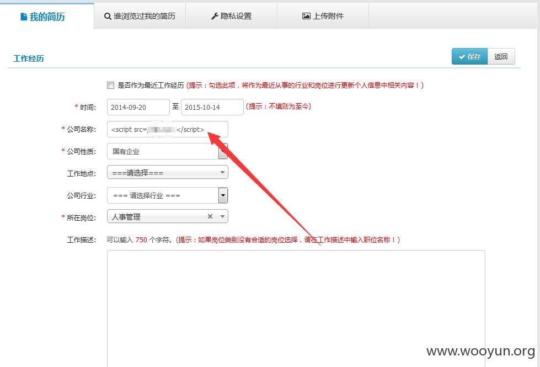Clear 人事管理 selection with the x icon
Viewport: 540px width, 367px height.
coord(210,216)
